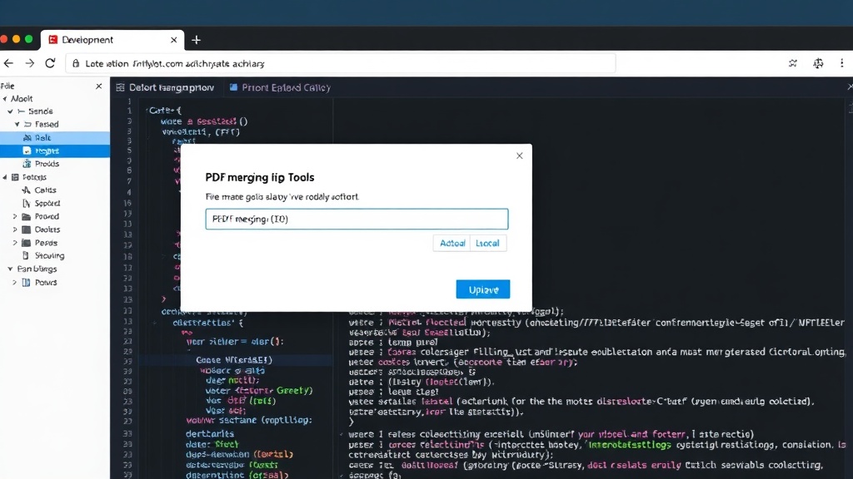Click the macOS green maximize button
The width and height of the screenshot is (853, 479).
tap(29, 39)
